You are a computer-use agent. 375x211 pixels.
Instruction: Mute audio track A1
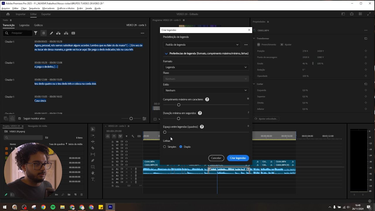click(127, 169)
